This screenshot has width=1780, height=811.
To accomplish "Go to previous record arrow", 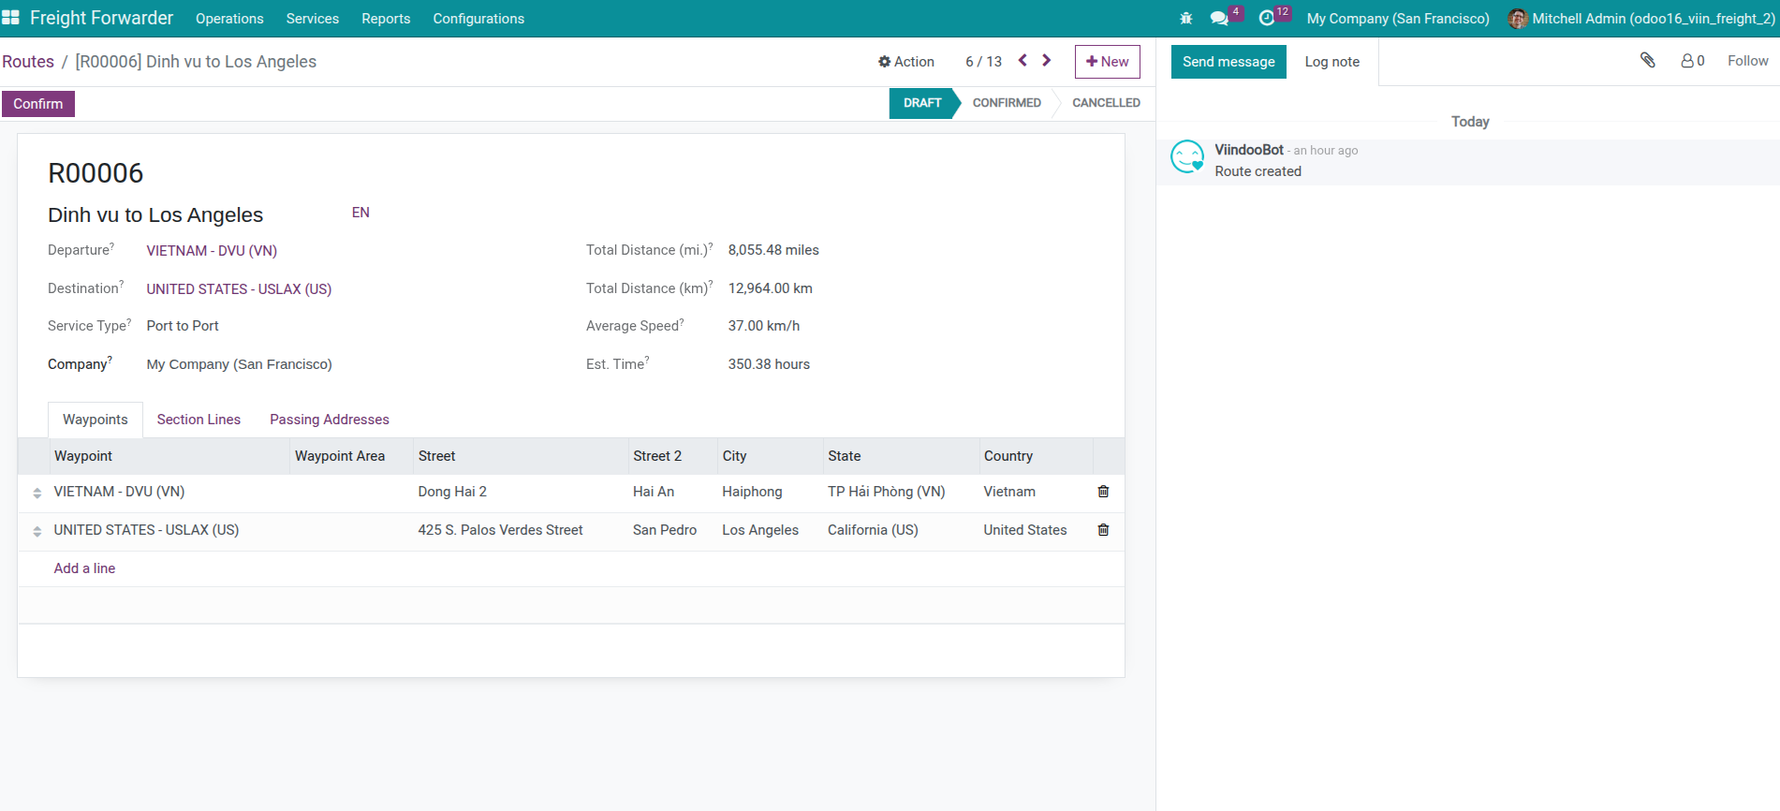I will tap(1022, 61).
